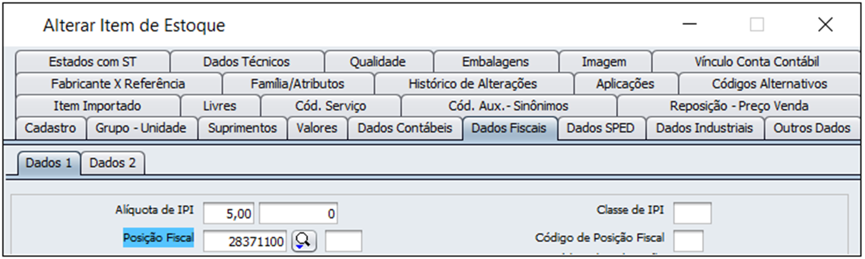Minimize the Alterar Item de Estoque window
865x259 pixels.
(x=690, y=24)
